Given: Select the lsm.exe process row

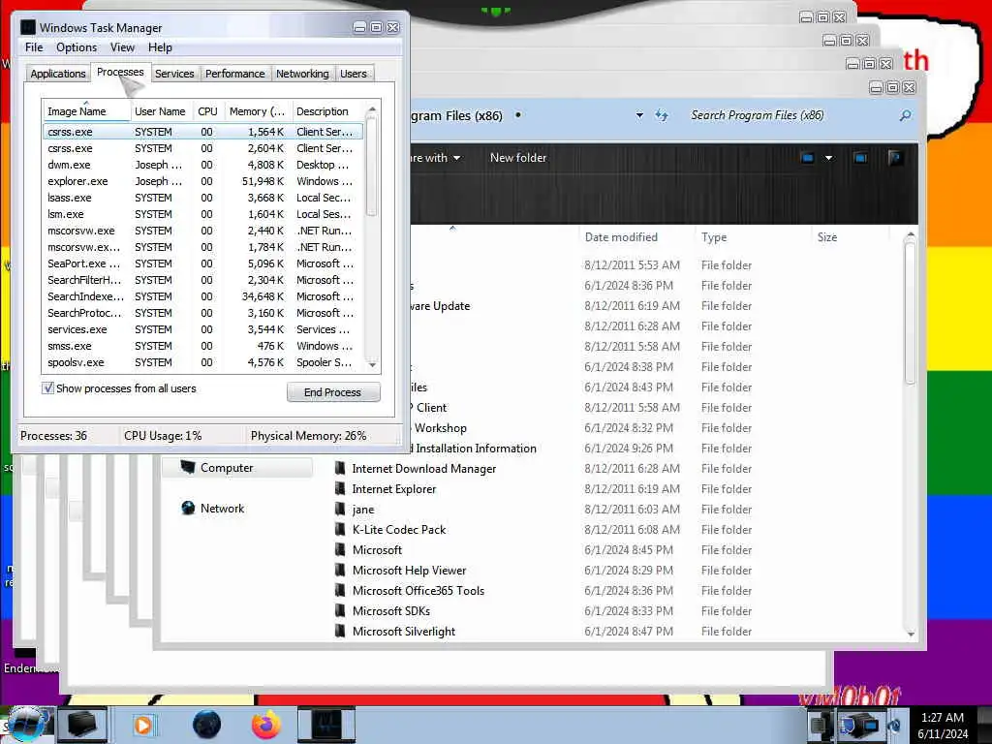Looking at the screenshot, I should click(x=202, y=214).
